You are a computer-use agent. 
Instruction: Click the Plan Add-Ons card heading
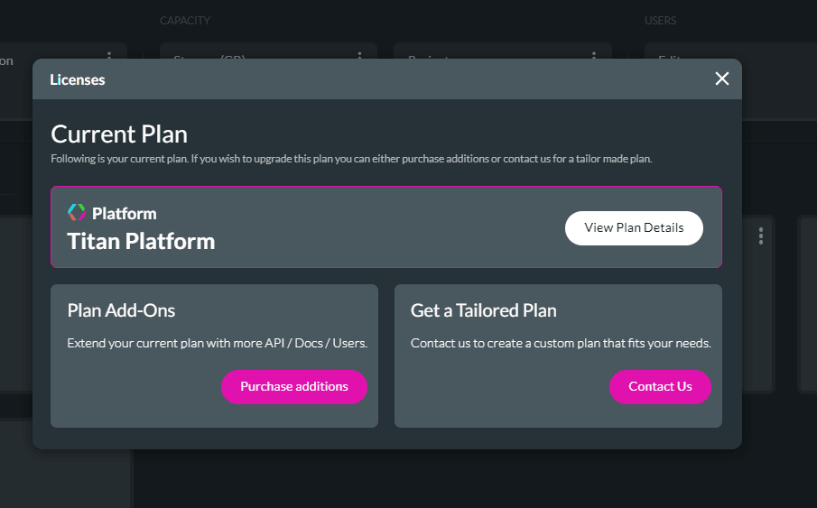pos(122,310)
